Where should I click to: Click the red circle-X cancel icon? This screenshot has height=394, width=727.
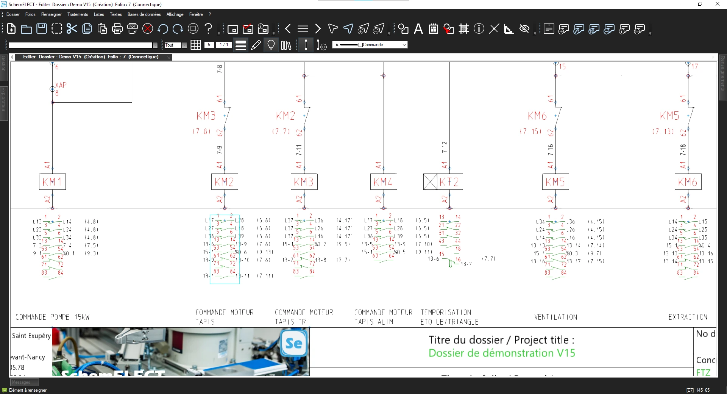click(x=148, y=29)
